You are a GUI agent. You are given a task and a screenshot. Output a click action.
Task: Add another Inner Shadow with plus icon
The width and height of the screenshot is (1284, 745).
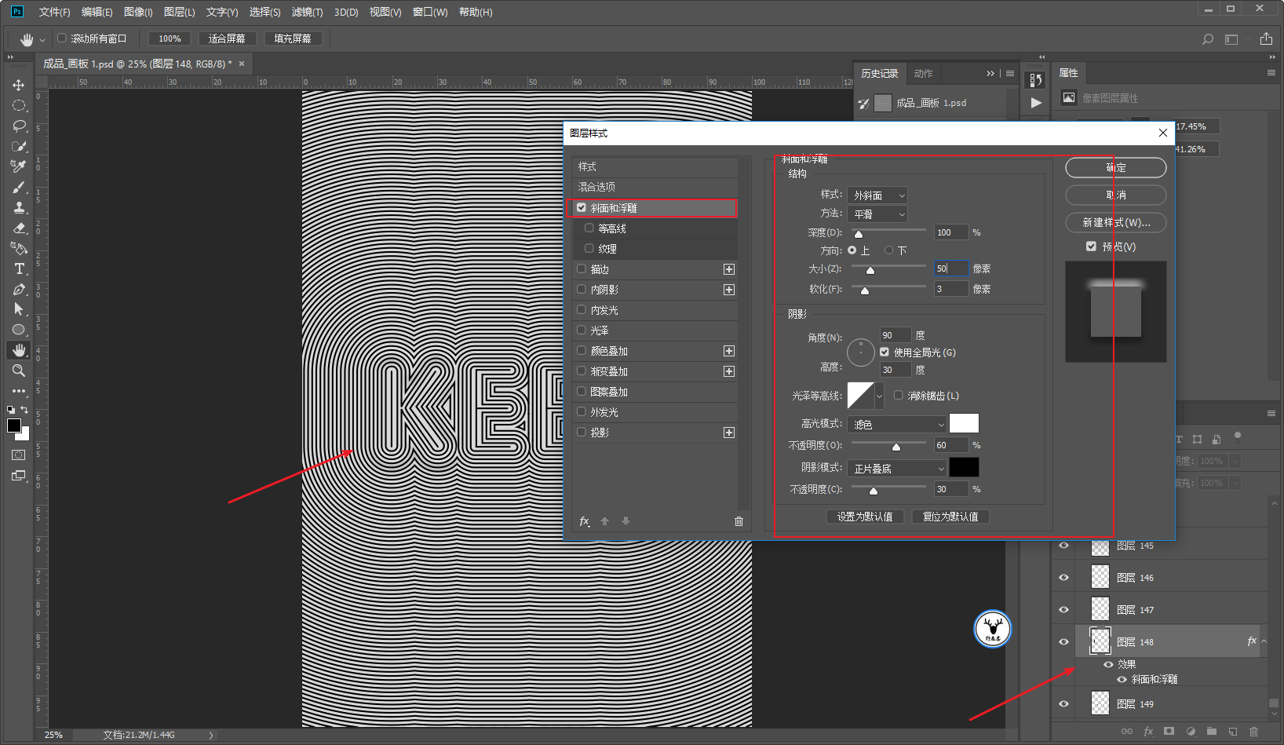tap(729, 290)
